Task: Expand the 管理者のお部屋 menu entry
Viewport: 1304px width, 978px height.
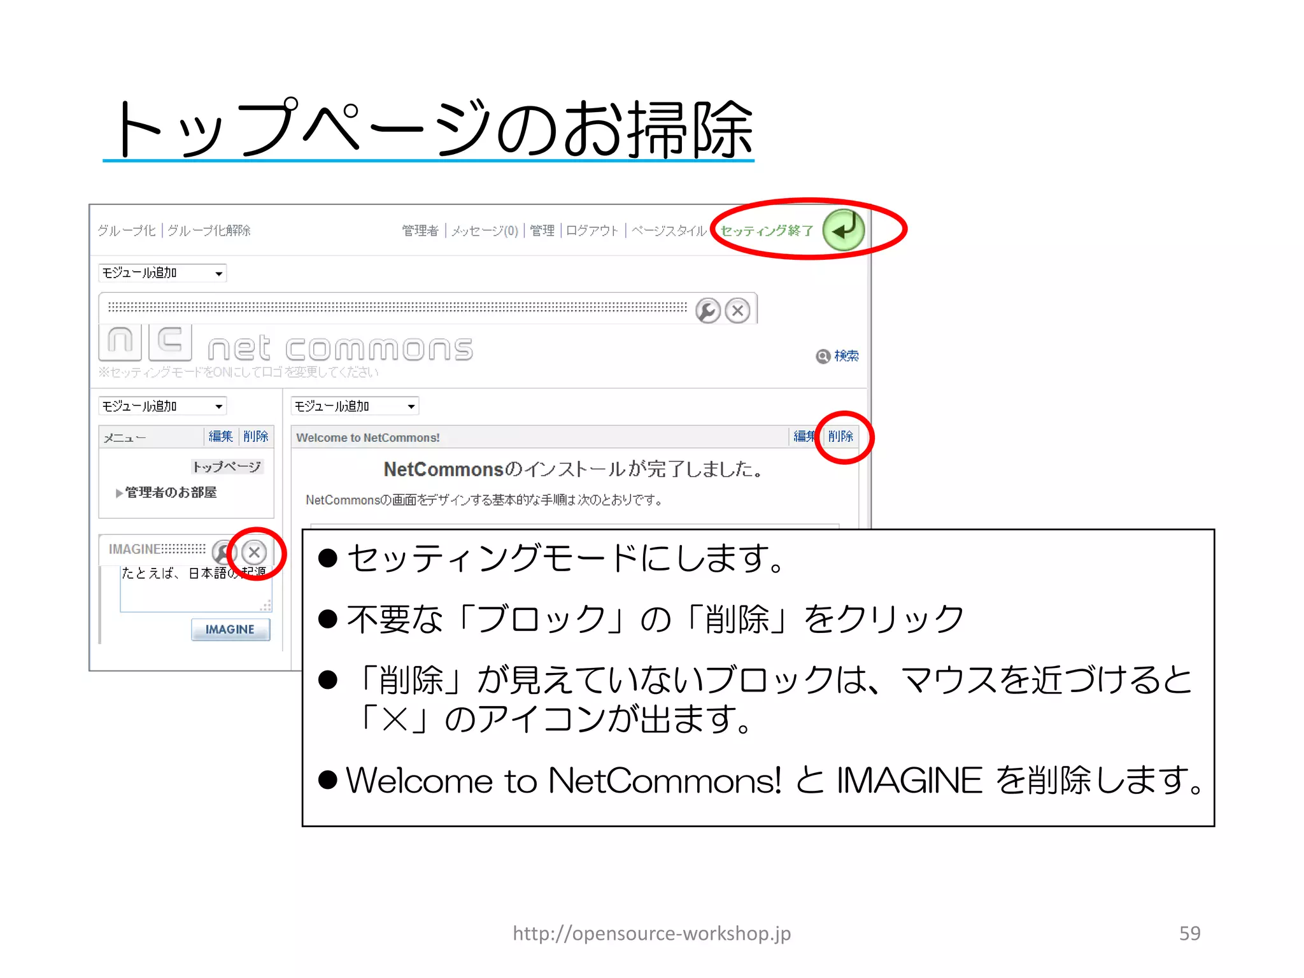Action: point(166,492)
